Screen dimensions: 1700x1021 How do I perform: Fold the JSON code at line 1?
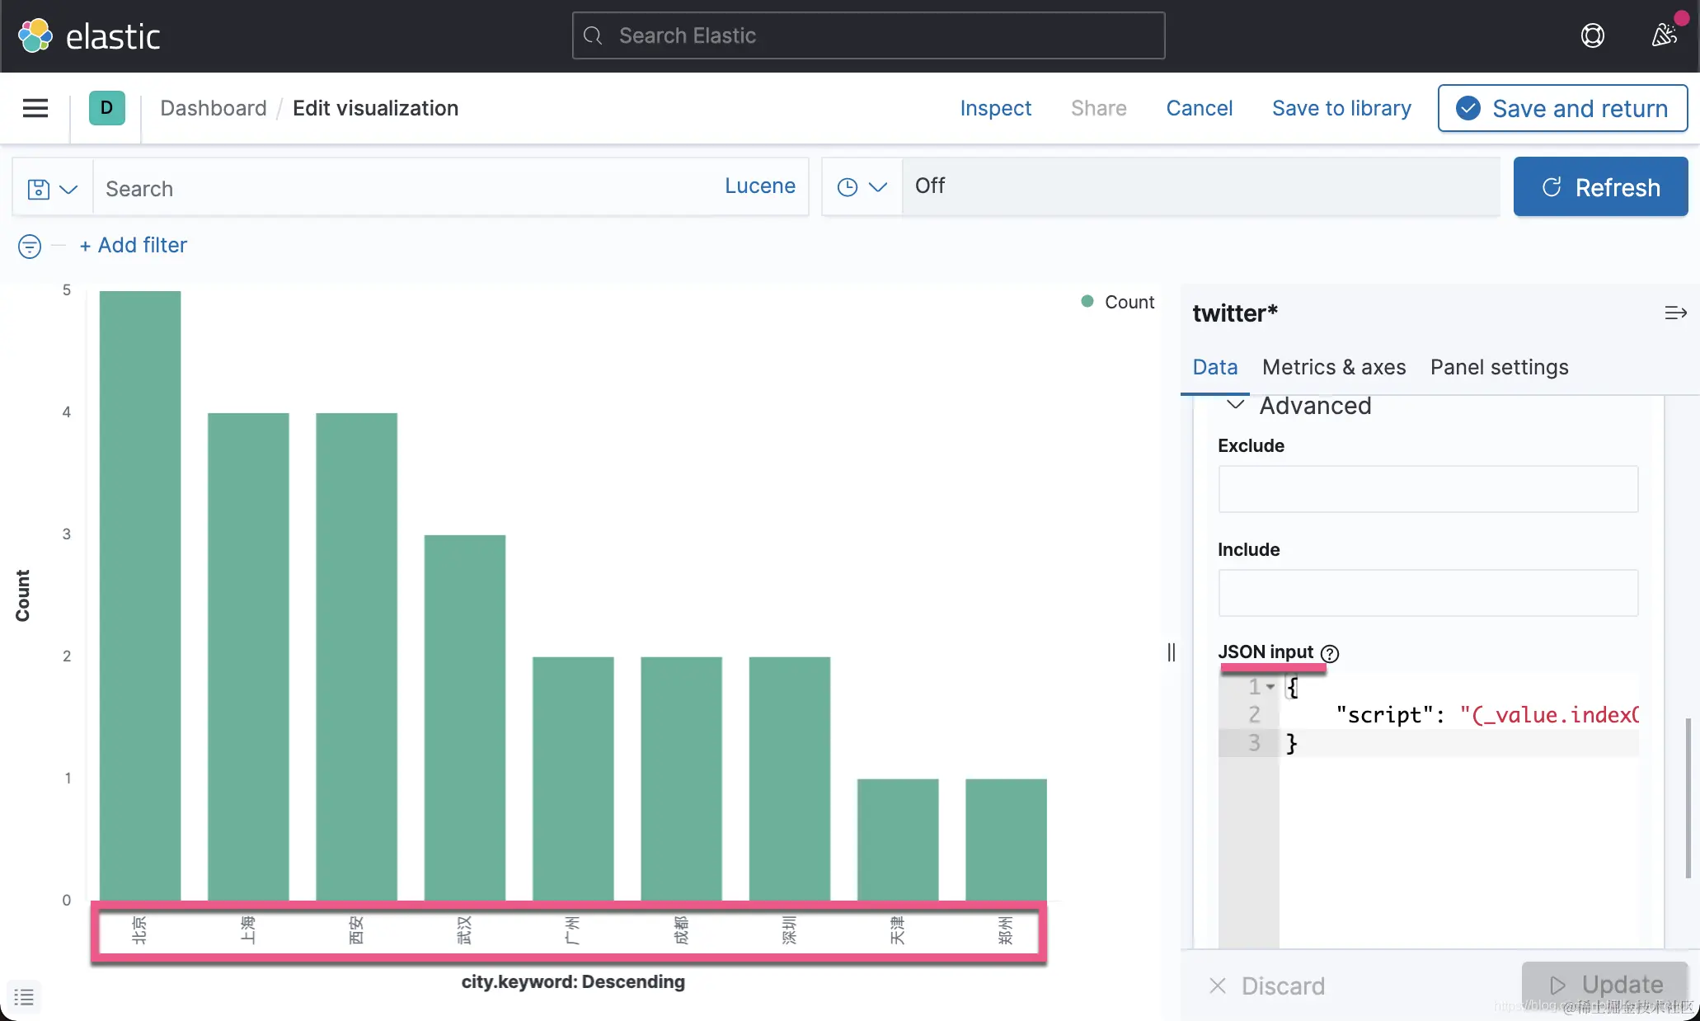(1270, 687)
